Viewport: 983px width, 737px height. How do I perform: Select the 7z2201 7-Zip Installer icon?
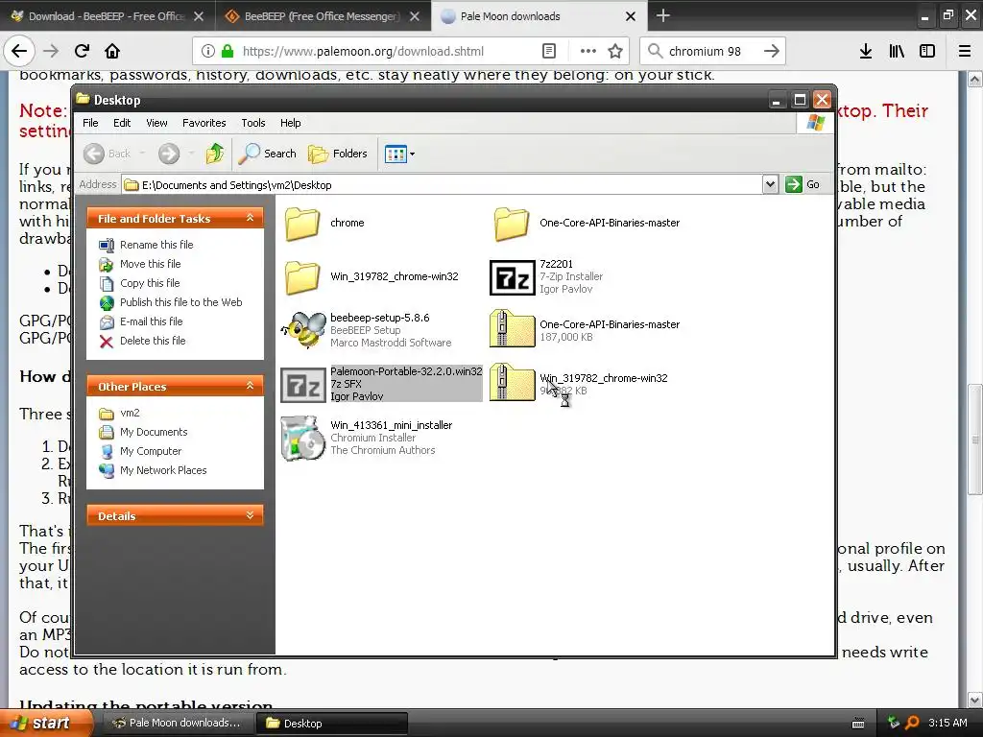pyautogui.click(x=513, y=277)
